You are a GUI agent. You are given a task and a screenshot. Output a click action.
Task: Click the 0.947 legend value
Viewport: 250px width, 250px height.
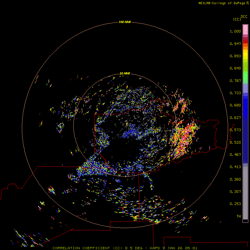235,44
